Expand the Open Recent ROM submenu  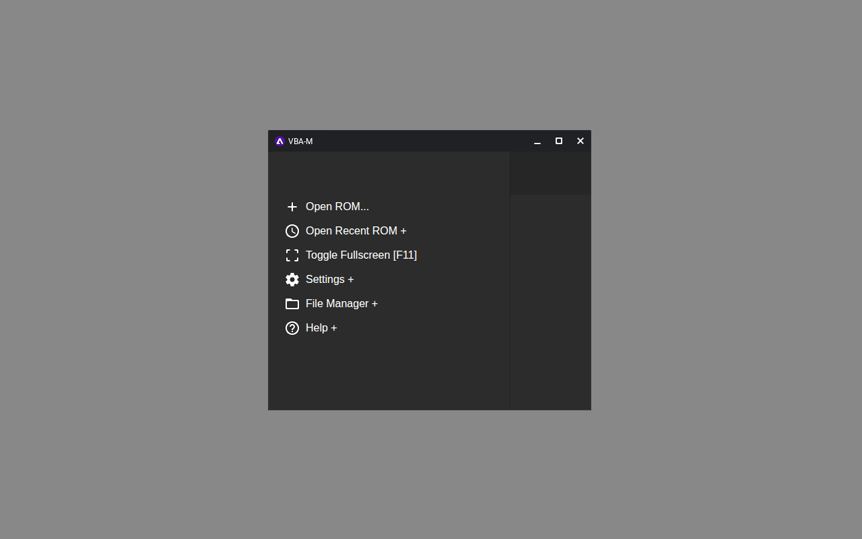[356, 230]
